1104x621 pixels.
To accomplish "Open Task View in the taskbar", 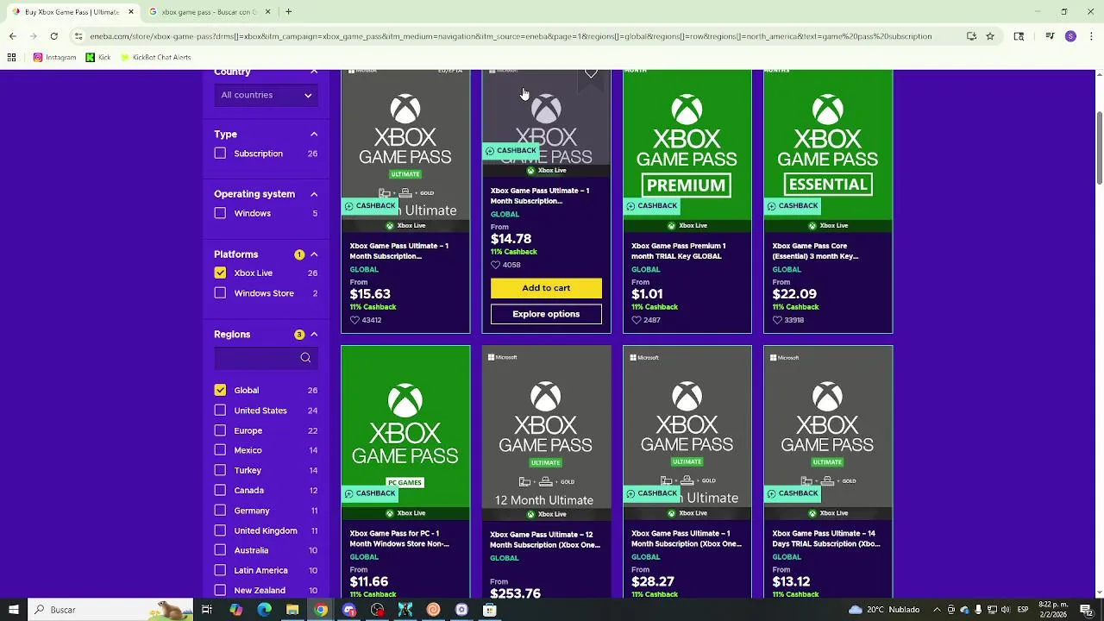I will (x=207, y=610).
